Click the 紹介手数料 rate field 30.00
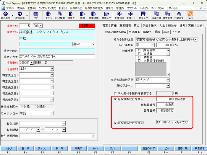The image size is (207, 155). [x=165, y=45]
